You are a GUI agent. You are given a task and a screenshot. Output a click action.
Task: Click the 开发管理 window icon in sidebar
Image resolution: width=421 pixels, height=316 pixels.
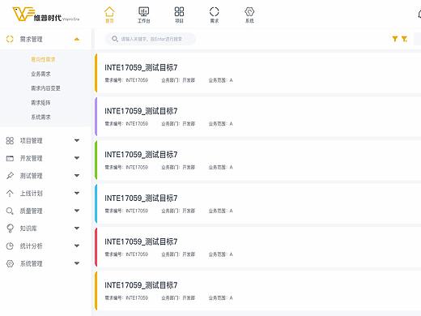(10, 158)
